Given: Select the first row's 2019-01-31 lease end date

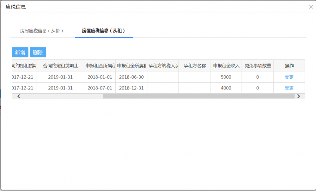Looking at the screenshot, I should tap(60, 77).
